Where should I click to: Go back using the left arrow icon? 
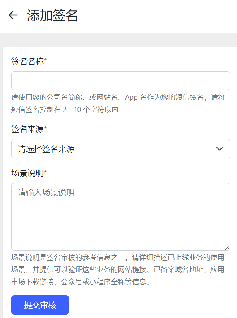coord(13,15)
